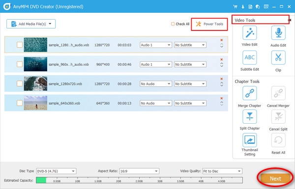Click the Reset All icon
This screenshot has height=189, width=295.
coord(278,140)
